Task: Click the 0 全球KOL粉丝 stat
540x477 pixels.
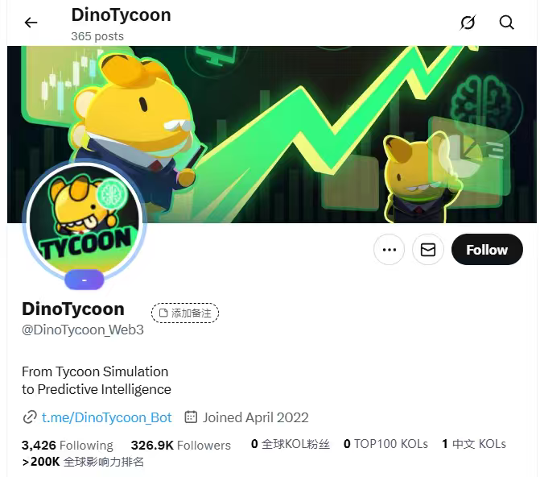Action: click(291, 444)
